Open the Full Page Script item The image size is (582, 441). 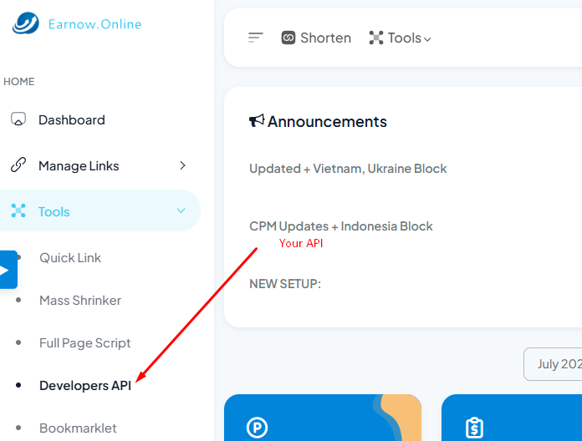point(85,342)
